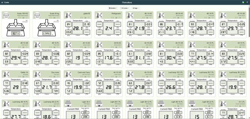Click the Scale 100 KG card title
This screenshot has width=250, height=119.
point(23,14)
